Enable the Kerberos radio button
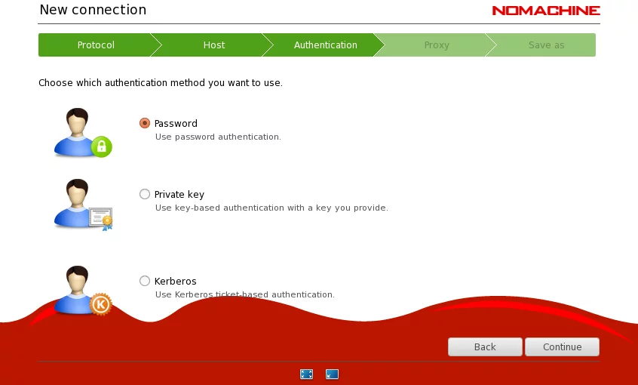 coord(145,281)
